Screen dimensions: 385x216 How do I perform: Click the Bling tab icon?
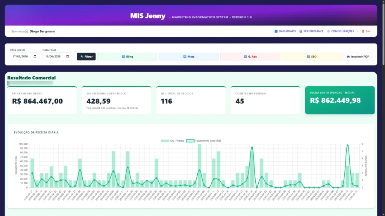click(123, 57)
